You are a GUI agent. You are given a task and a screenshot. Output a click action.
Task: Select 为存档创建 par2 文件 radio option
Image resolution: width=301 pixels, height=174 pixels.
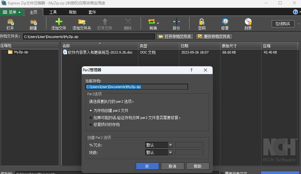[x=91, y=111]
